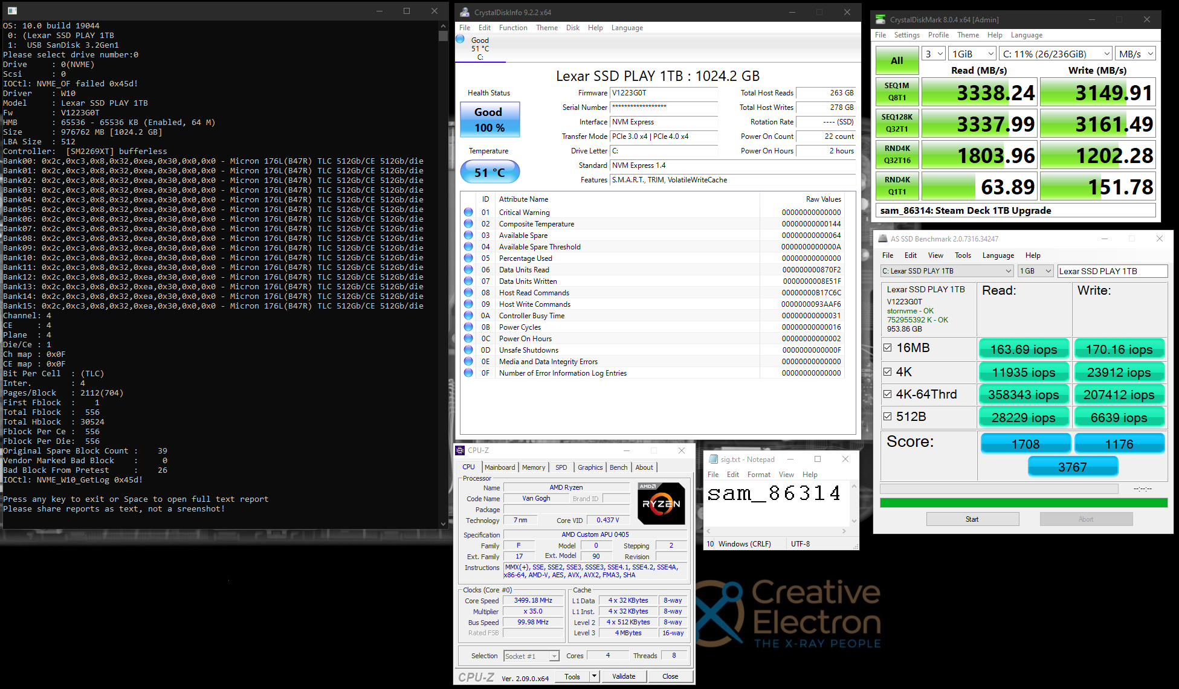Open the 1GiB test size dropdown
The height and width of the screenshot is (689, 1179).
972,54
